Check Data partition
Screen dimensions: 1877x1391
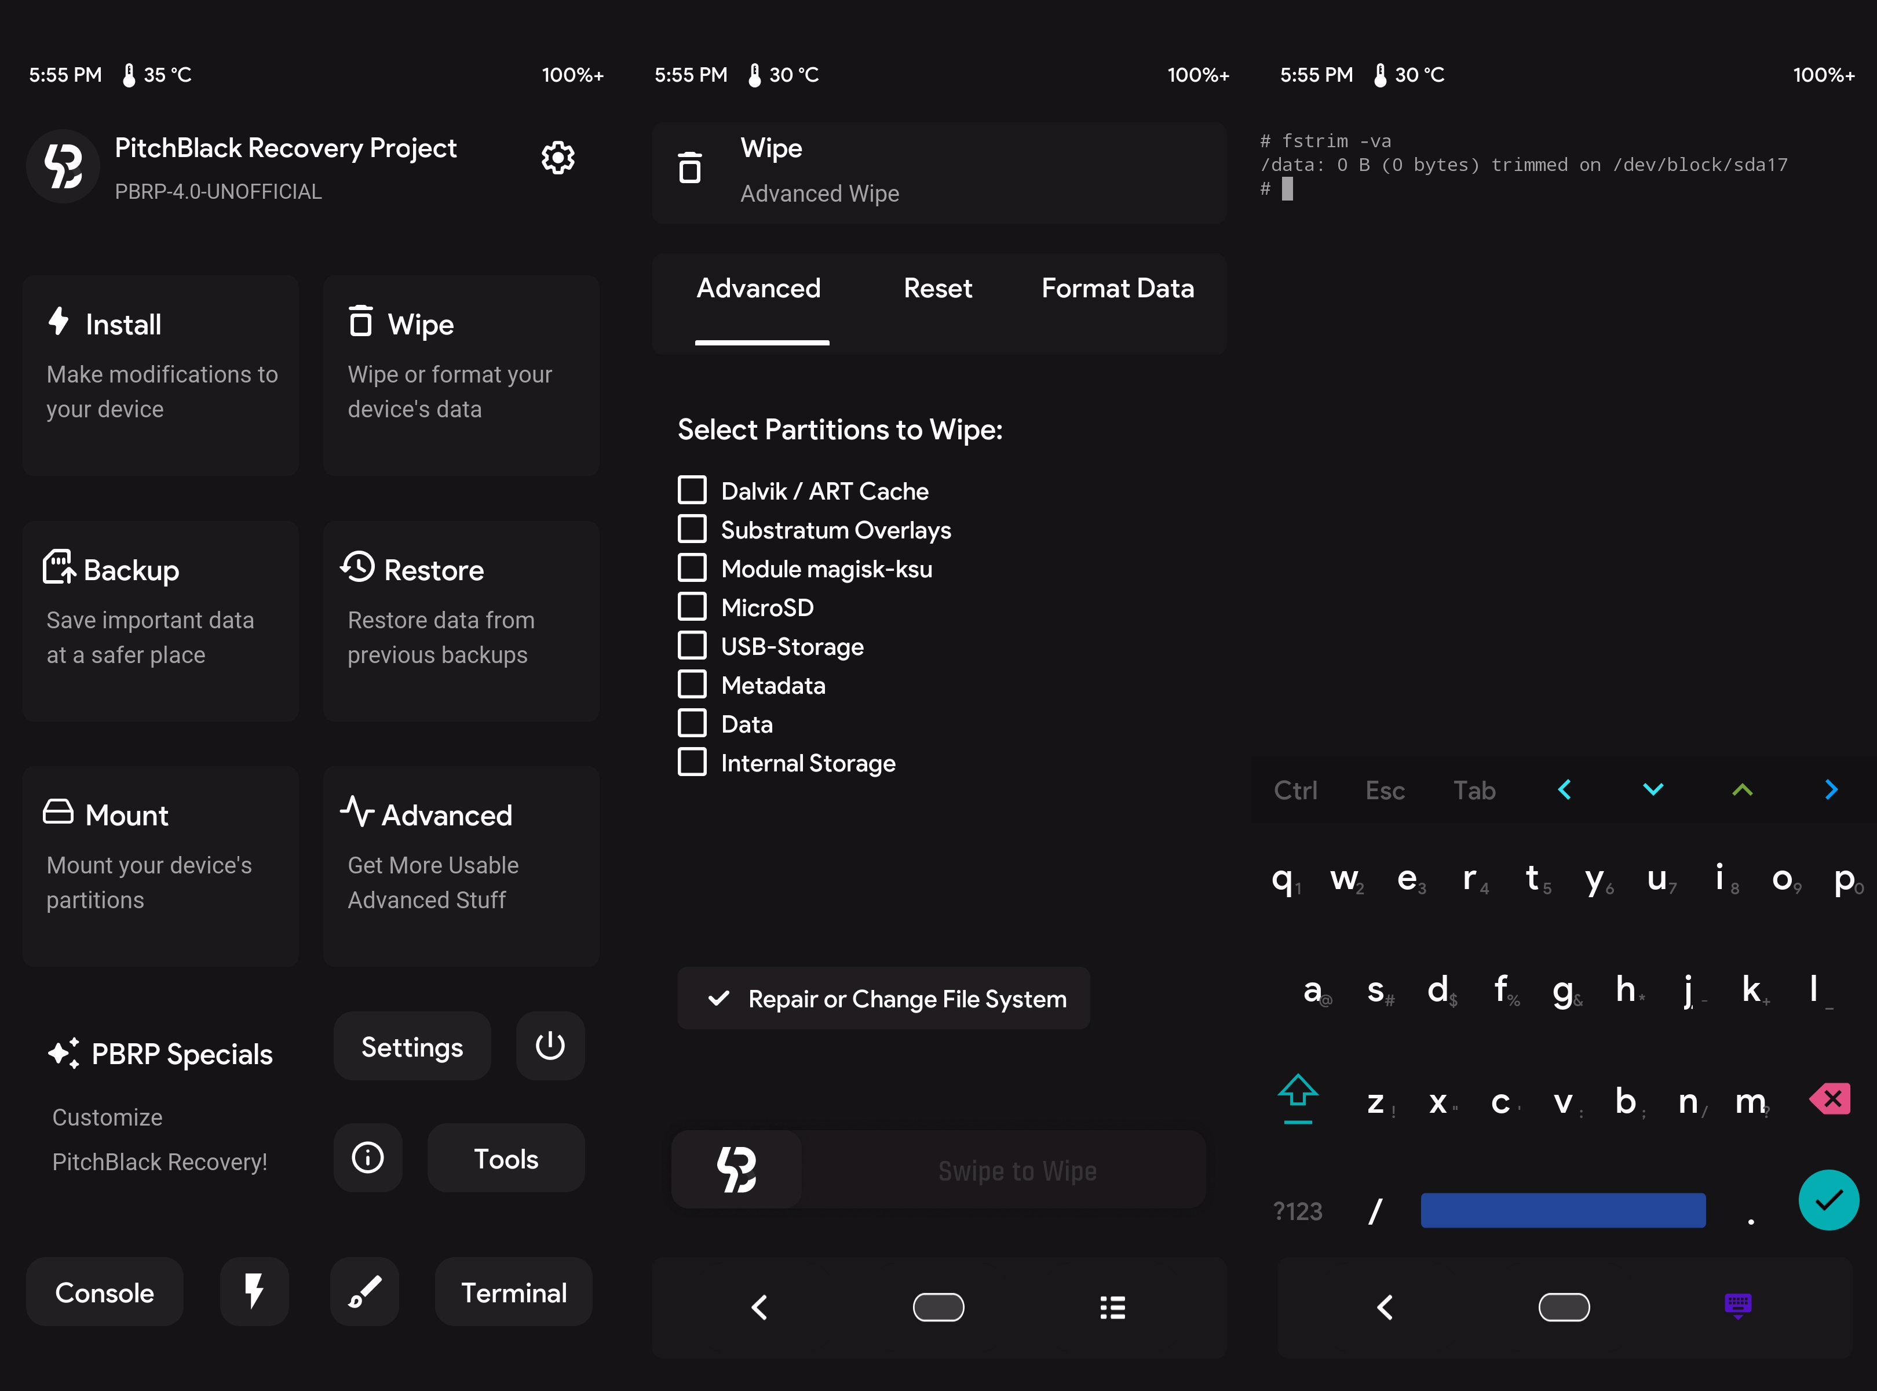693,722
